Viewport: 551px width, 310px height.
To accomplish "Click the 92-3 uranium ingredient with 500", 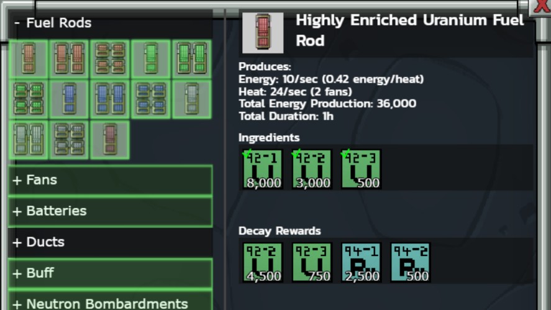I will 361,170.
